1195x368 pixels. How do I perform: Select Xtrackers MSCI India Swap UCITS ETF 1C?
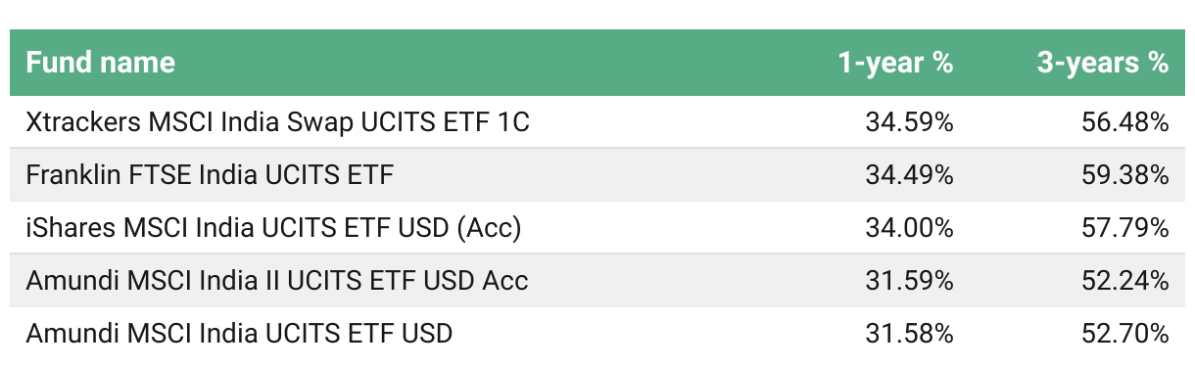(278, 122)
